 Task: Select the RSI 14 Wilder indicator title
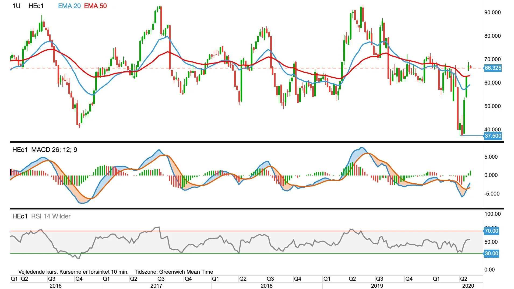(51, 216)
